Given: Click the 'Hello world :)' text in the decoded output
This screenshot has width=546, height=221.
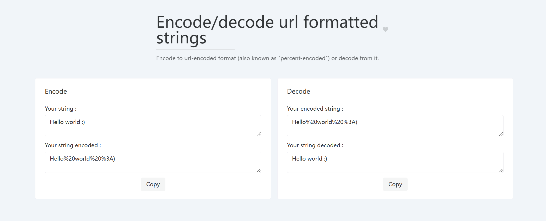Looking at the screenshot, I should [x=309, y=158].
